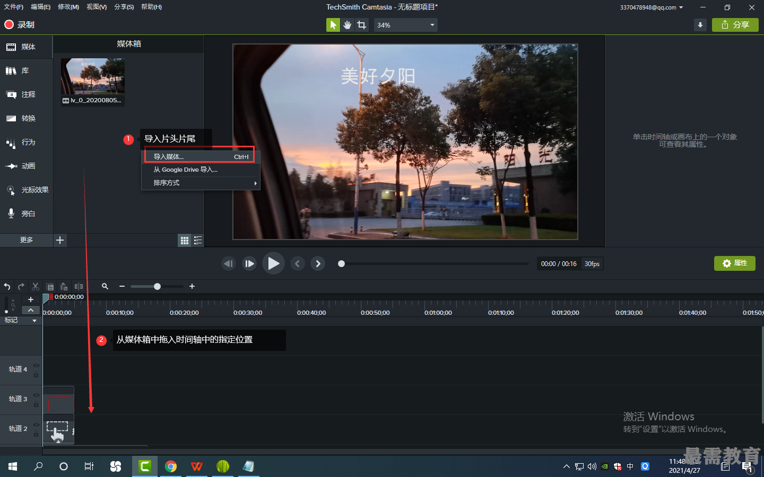This screenshot has width=764, height=477.
Task: Click the add track plus button
Action: tap(31, 299)
